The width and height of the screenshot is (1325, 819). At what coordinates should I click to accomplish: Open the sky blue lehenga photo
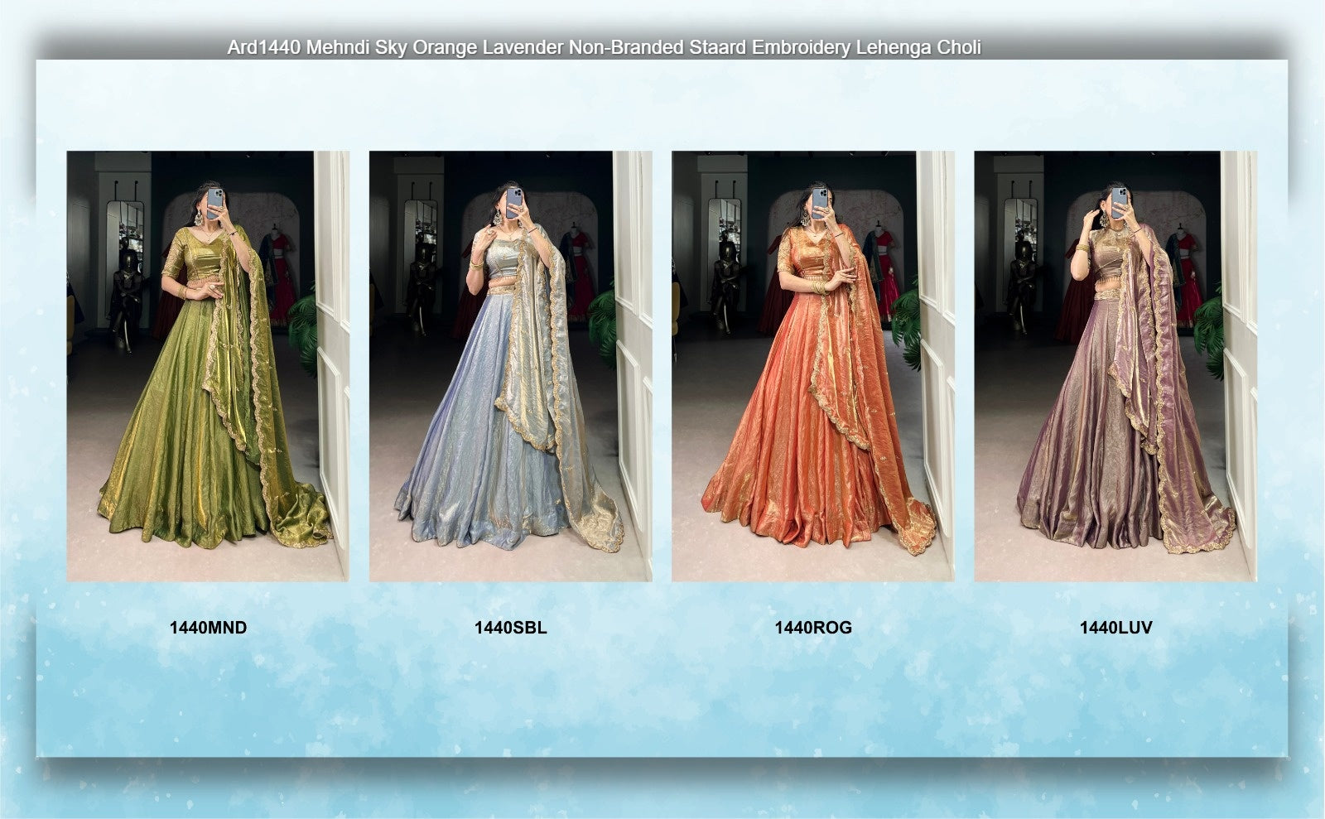tap(510, 365)
